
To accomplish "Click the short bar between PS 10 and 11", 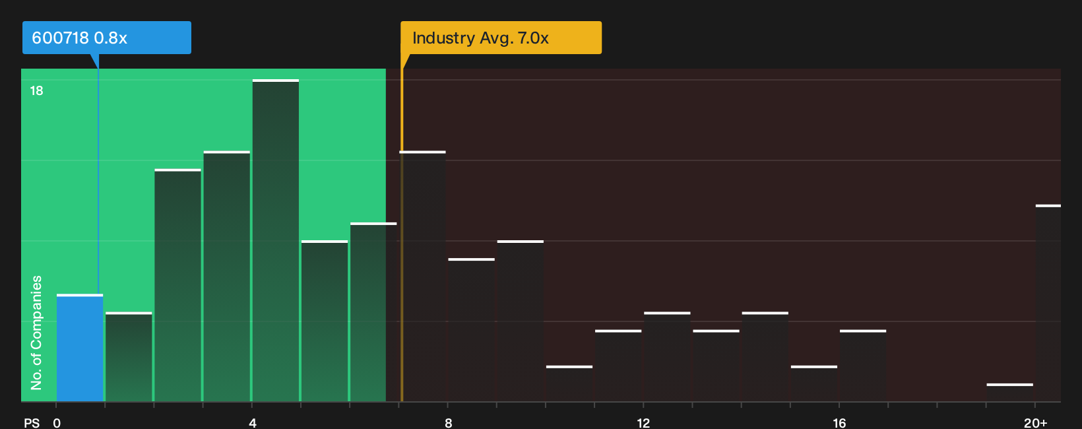I will click(x=569, y=383).
